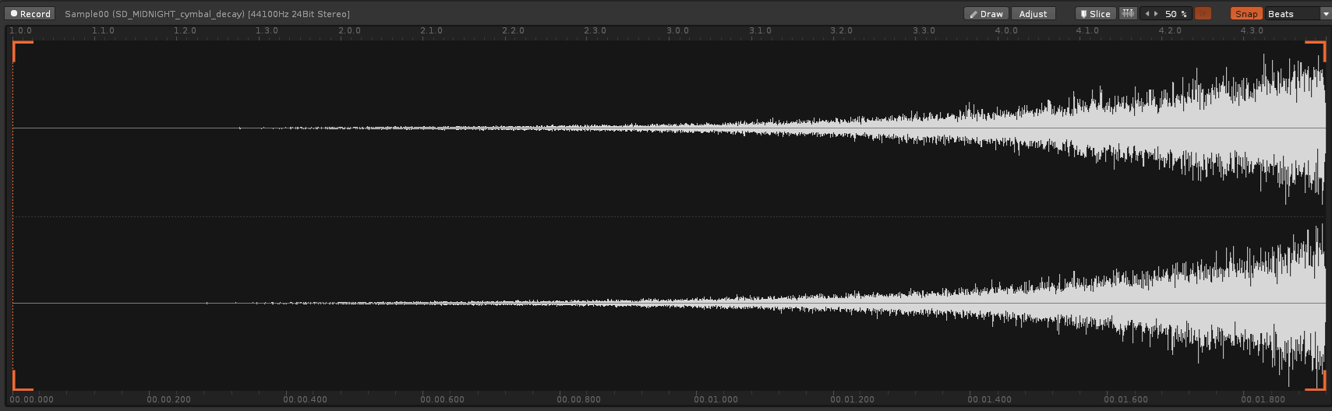
Task: Toggle the Slice marker mode
Action: pyautogui.click(x=1095, y=14)
